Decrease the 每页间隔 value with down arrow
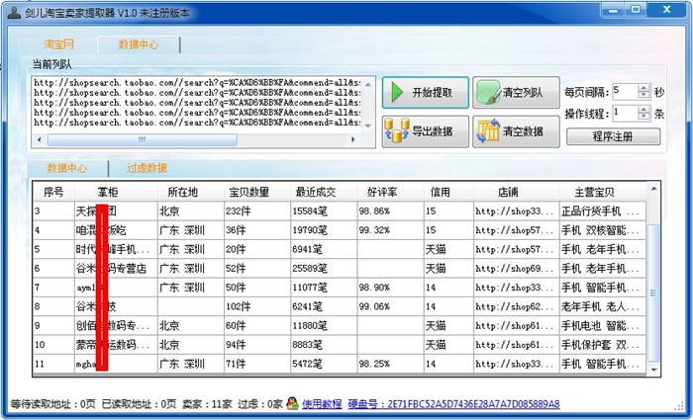 [x=643, y=95]
